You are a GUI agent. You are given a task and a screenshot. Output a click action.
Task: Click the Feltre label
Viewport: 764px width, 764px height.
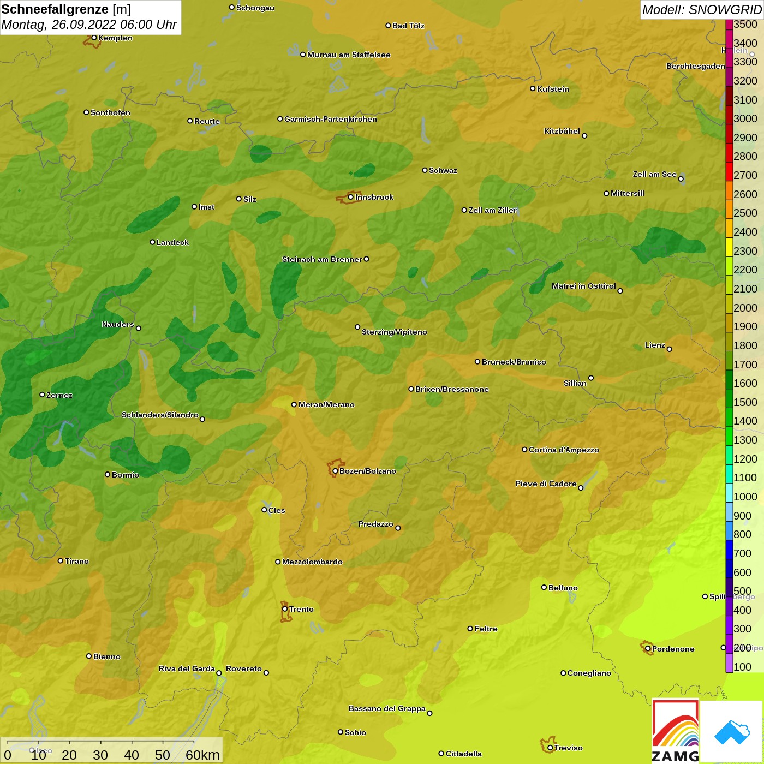486,629
